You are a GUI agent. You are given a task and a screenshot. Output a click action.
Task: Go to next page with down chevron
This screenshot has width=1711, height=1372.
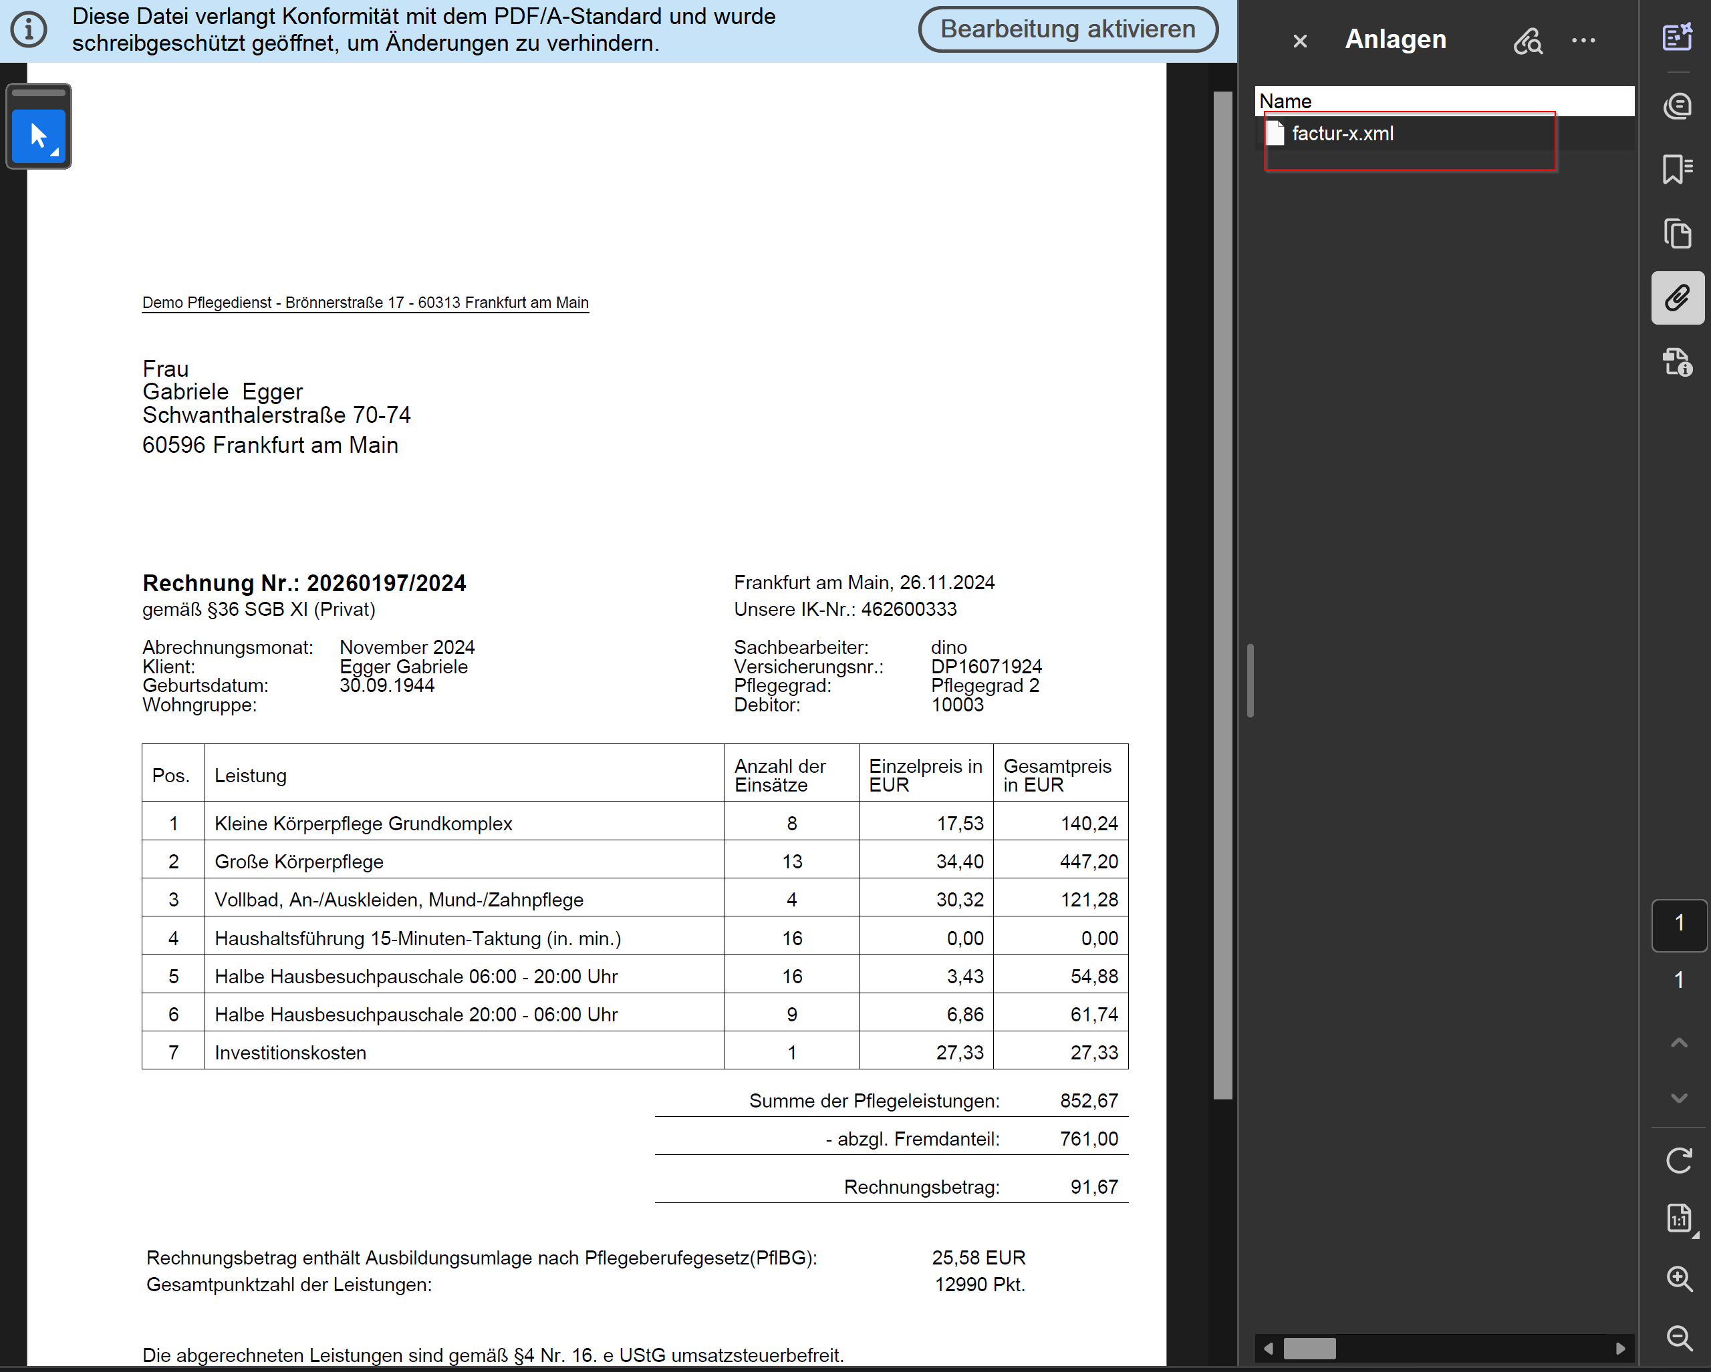[1678, 1098]
